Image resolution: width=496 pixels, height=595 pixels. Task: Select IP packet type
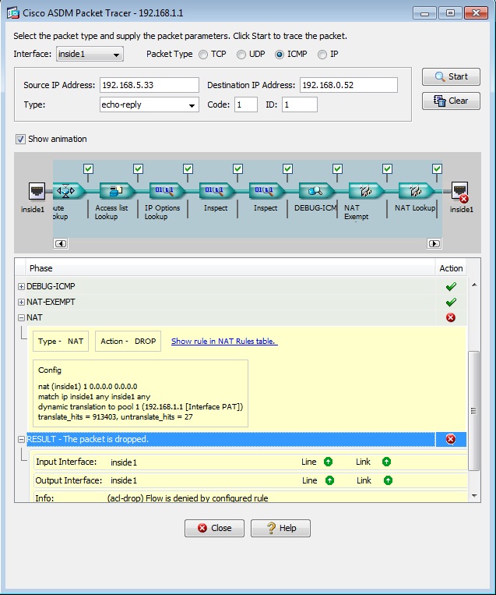click(322, 55)
